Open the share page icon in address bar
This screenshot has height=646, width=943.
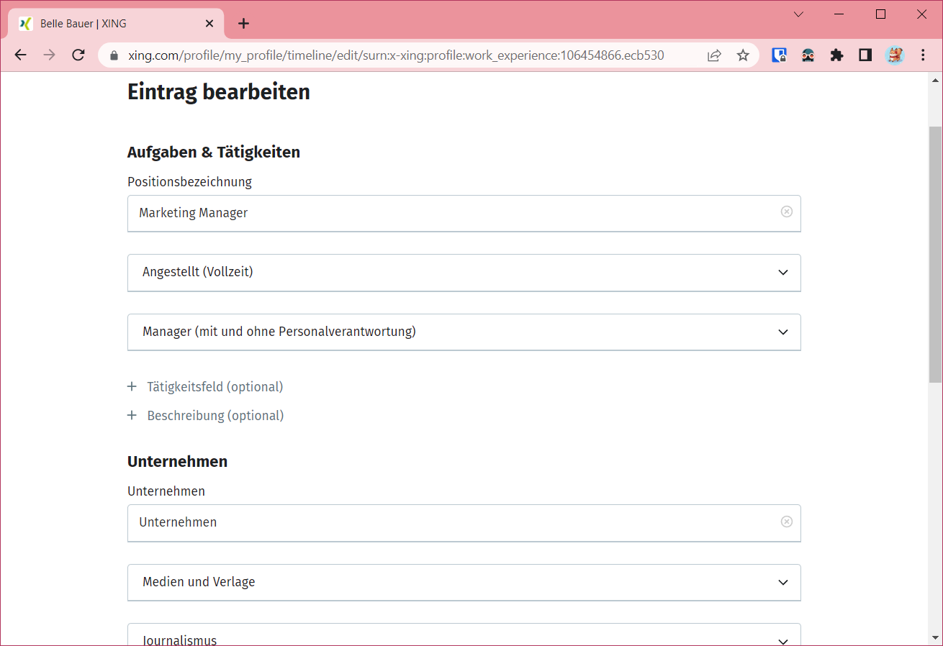tap(714, 55)
